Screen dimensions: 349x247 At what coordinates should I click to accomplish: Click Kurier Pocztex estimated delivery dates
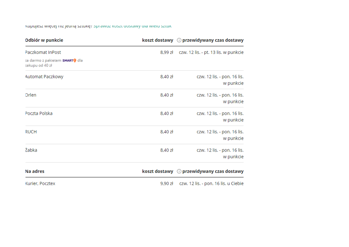[x=211, y=184]
